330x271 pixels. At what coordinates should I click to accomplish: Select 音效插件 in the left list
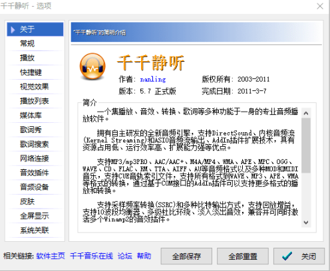click(35, 173)
